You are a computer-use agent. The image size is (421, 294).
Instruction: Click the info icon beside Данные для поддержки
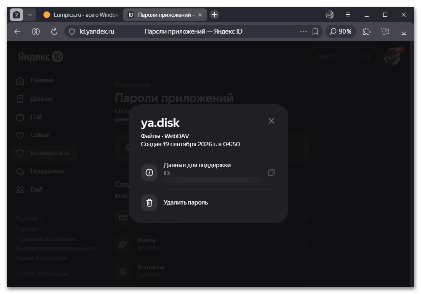click(x=149, y=173)
